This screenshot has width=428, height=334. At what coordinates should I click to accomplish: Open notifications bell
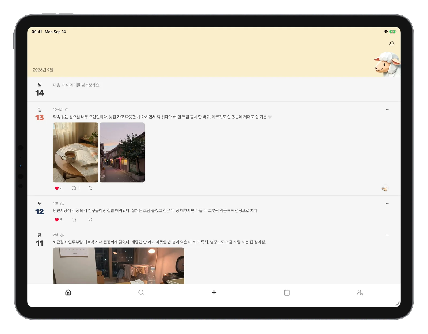392,44
